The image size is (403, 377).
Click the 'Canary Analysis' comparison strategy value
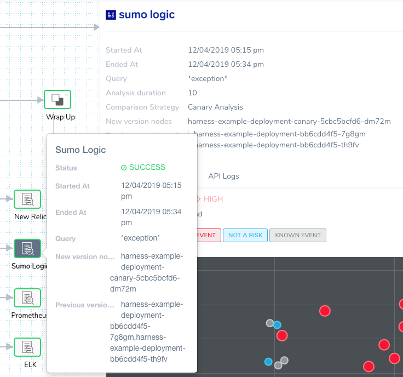215,107
